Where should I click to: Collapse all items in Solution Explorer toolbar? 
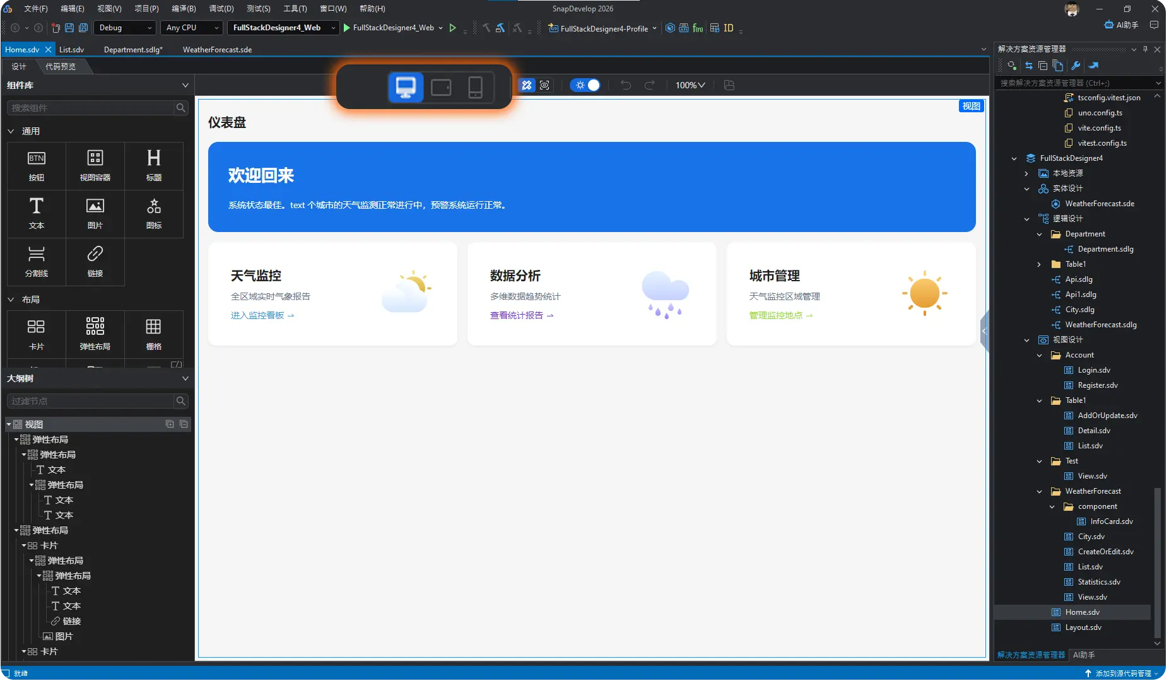(1043, 66)
